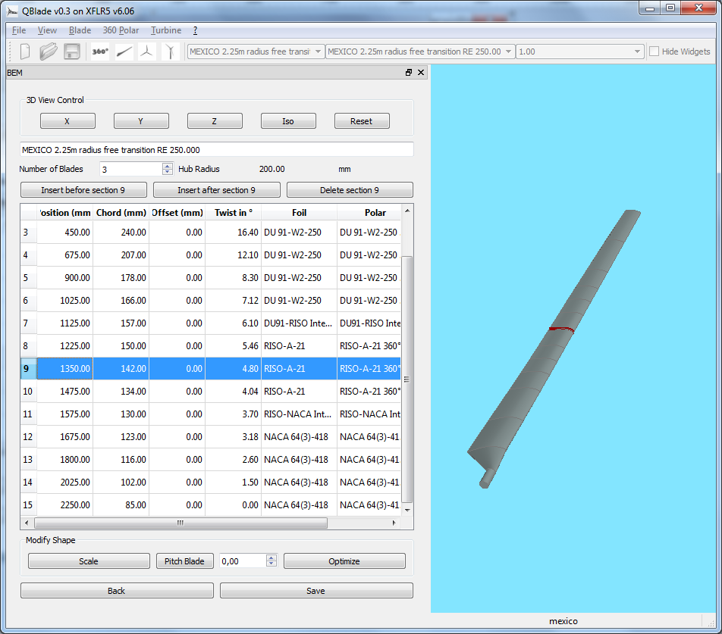
Task: Decrease the Pitch Blade angle value
Action: (272, 564)
